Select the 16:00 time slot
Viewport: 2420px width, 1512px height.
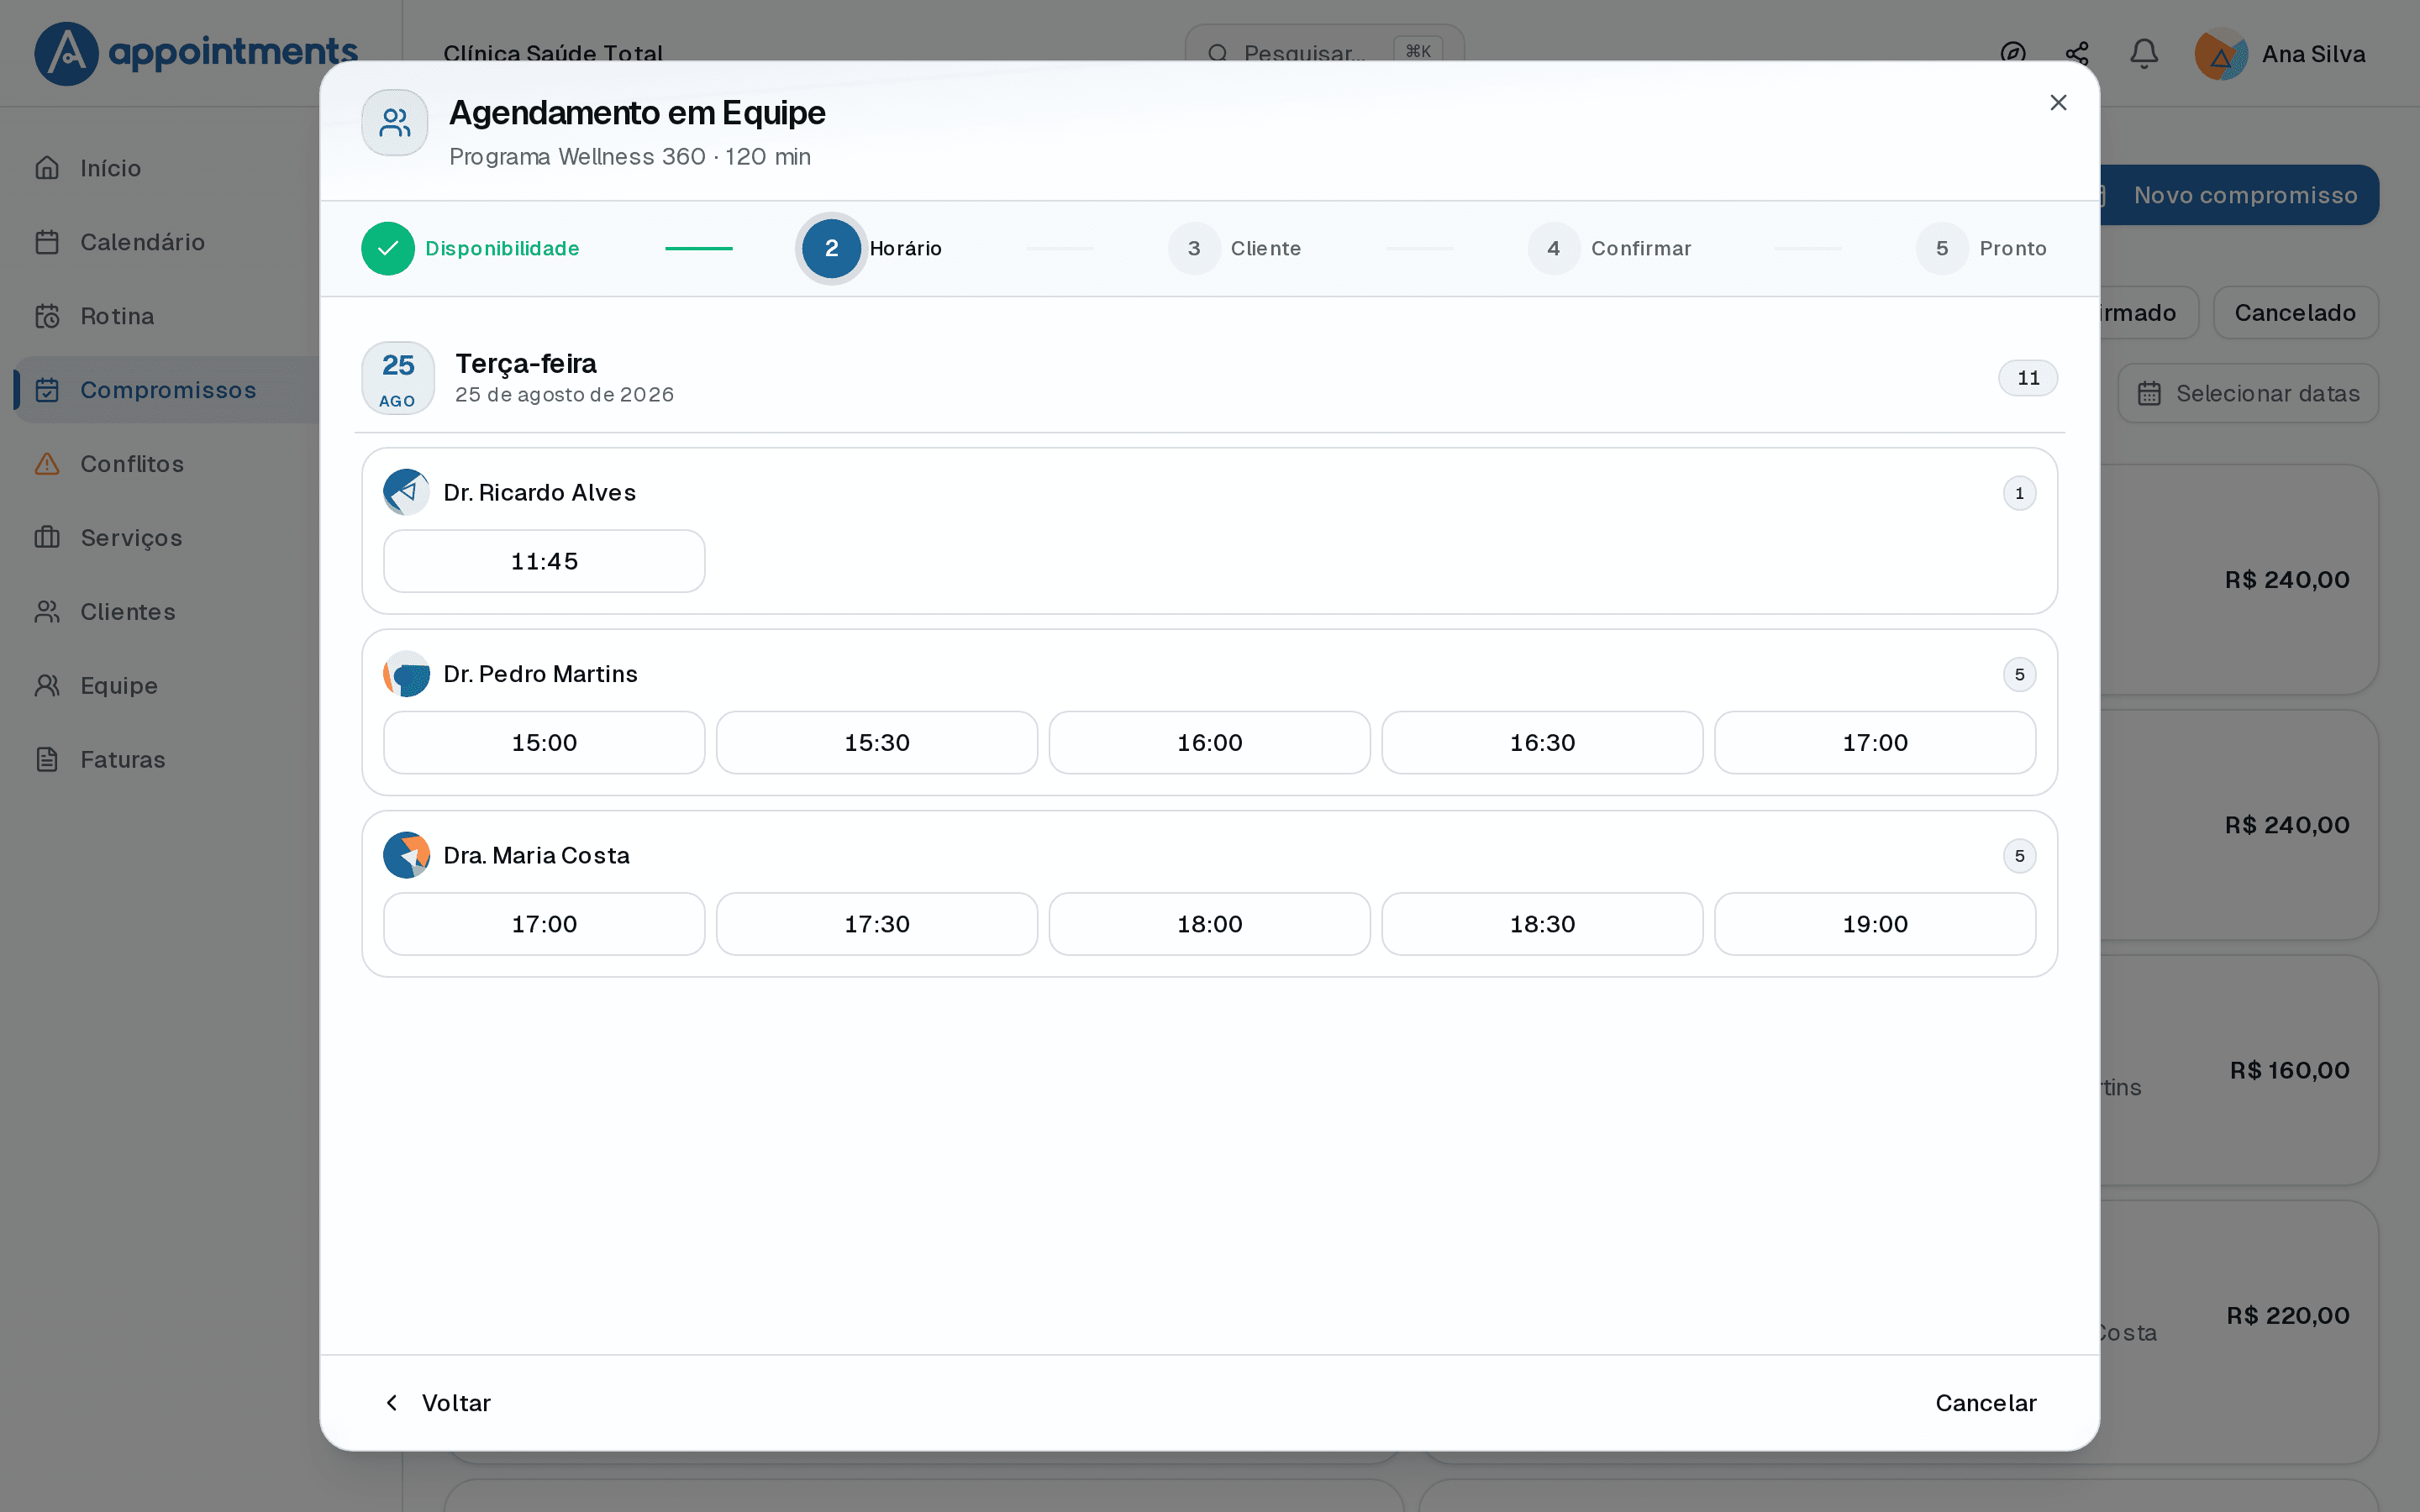[x=1210, y=743]
